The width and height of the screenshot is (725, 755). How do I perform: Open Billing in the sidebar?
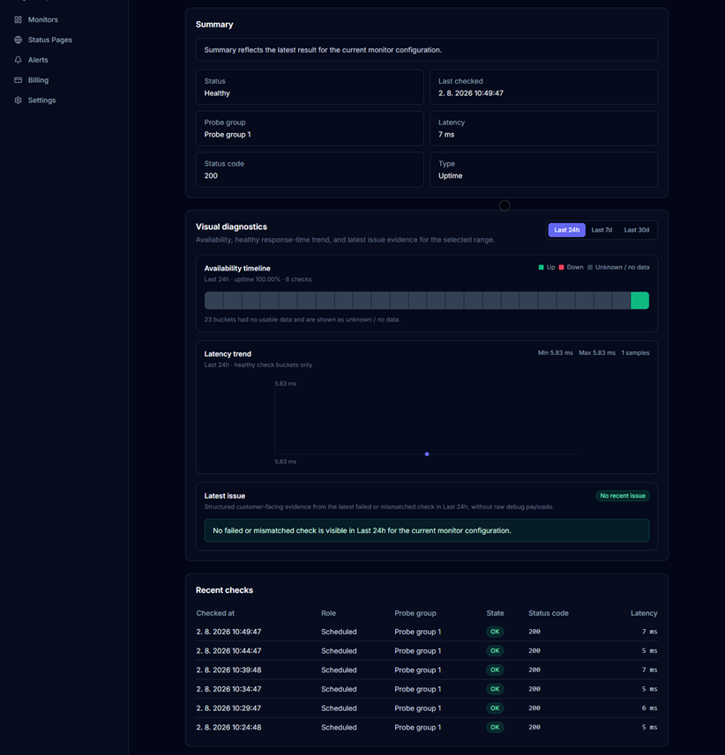(x=38, y=80)
